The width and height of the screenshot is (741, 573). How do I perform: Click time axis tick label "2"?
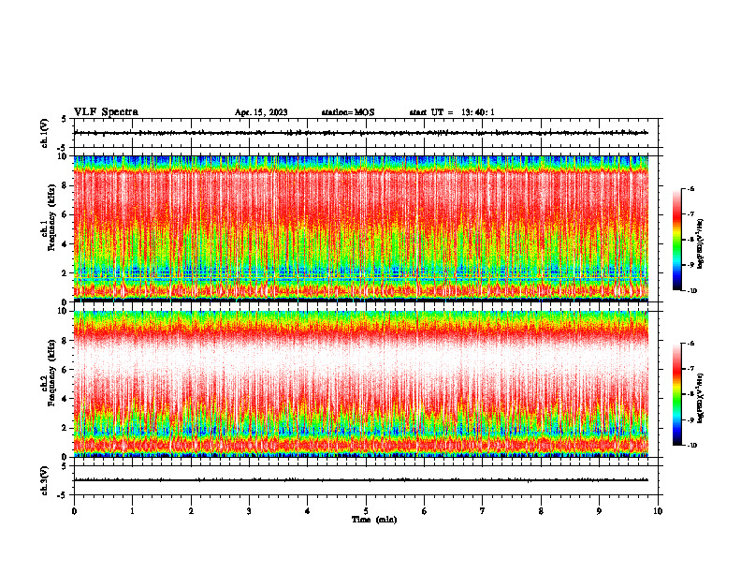pos(191,511)
